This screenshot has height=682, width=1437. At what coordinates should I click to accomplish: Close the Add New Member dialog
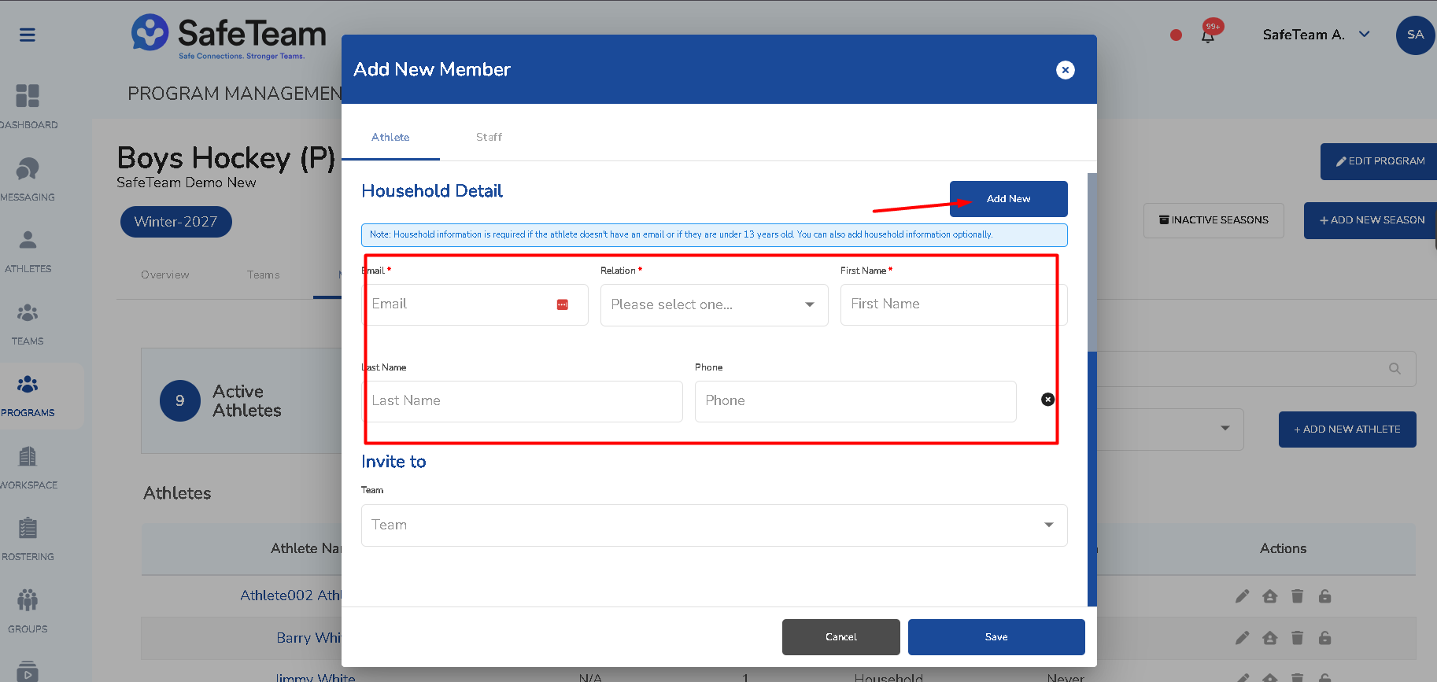[1065, 70]
